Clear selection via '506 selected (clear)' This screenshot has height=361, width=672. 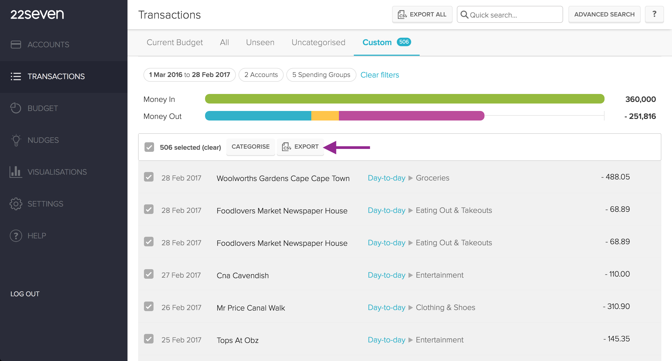(x=190, y=147)
